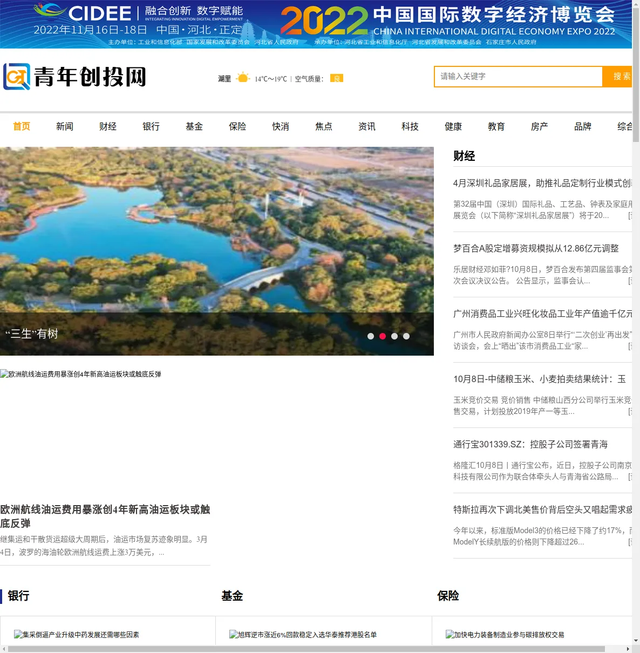Go to the 科技 nav item
640x653 pixels.
(410, 126)
